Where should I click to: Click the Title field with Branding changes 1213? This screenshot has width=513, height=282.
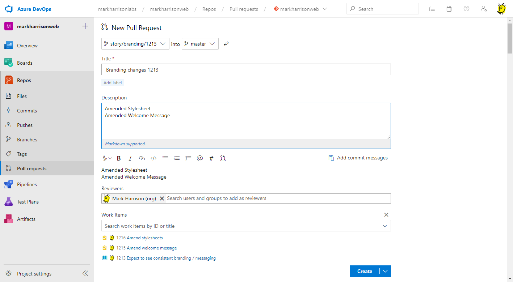click(x=246, y=69)
